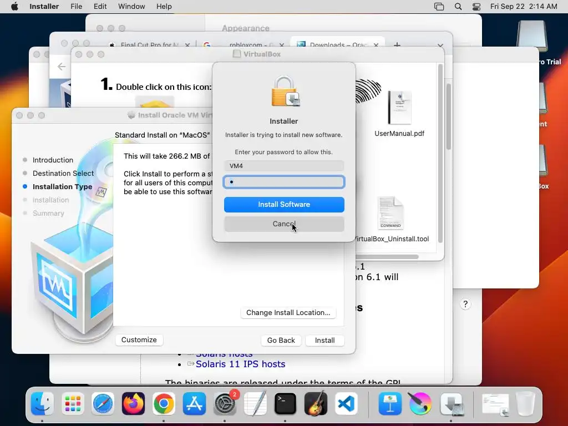Open UserManual.pdf icon in VirtualBox window
Screen dimensions: 568x426
coord(399,108)
